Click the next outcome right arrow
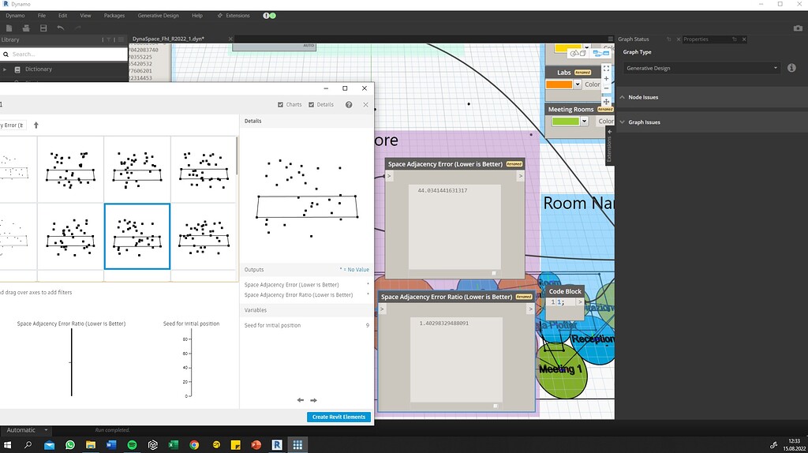This screenshot has width=808, height=453. [313, 400]
